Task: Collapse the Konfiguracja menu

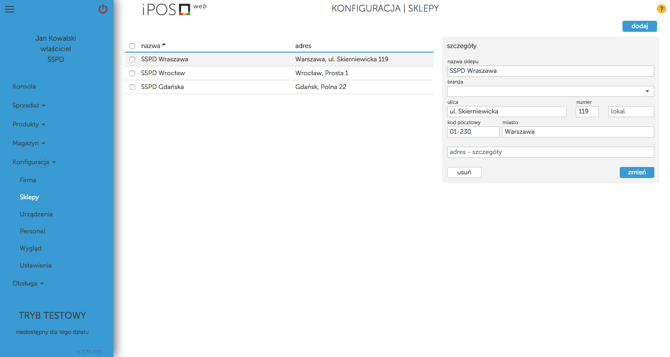Action: coord(34,162)
